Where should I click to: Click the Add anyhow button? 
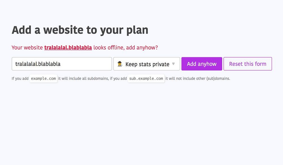(202, 64)
